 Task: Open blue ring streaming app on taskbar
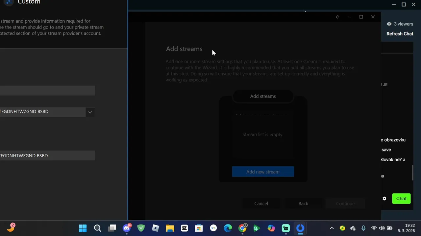[x=300, y=228]
